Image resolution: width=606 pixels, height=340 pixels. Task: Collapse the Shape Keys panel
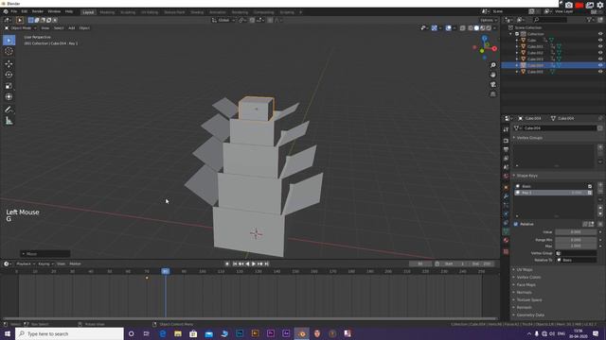(514, 176)
